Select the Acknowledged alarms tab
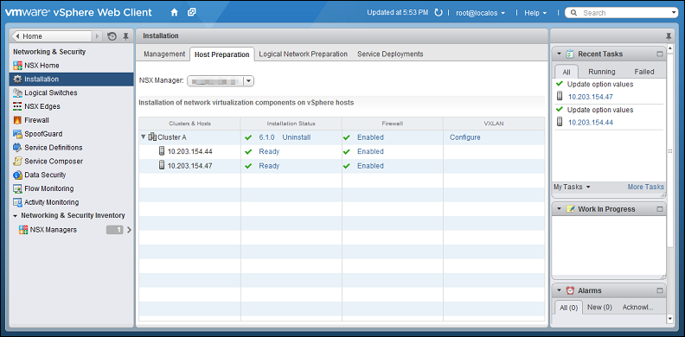Image resolution: width=685 pixels, height=337 pixels. tap(637, 308)
